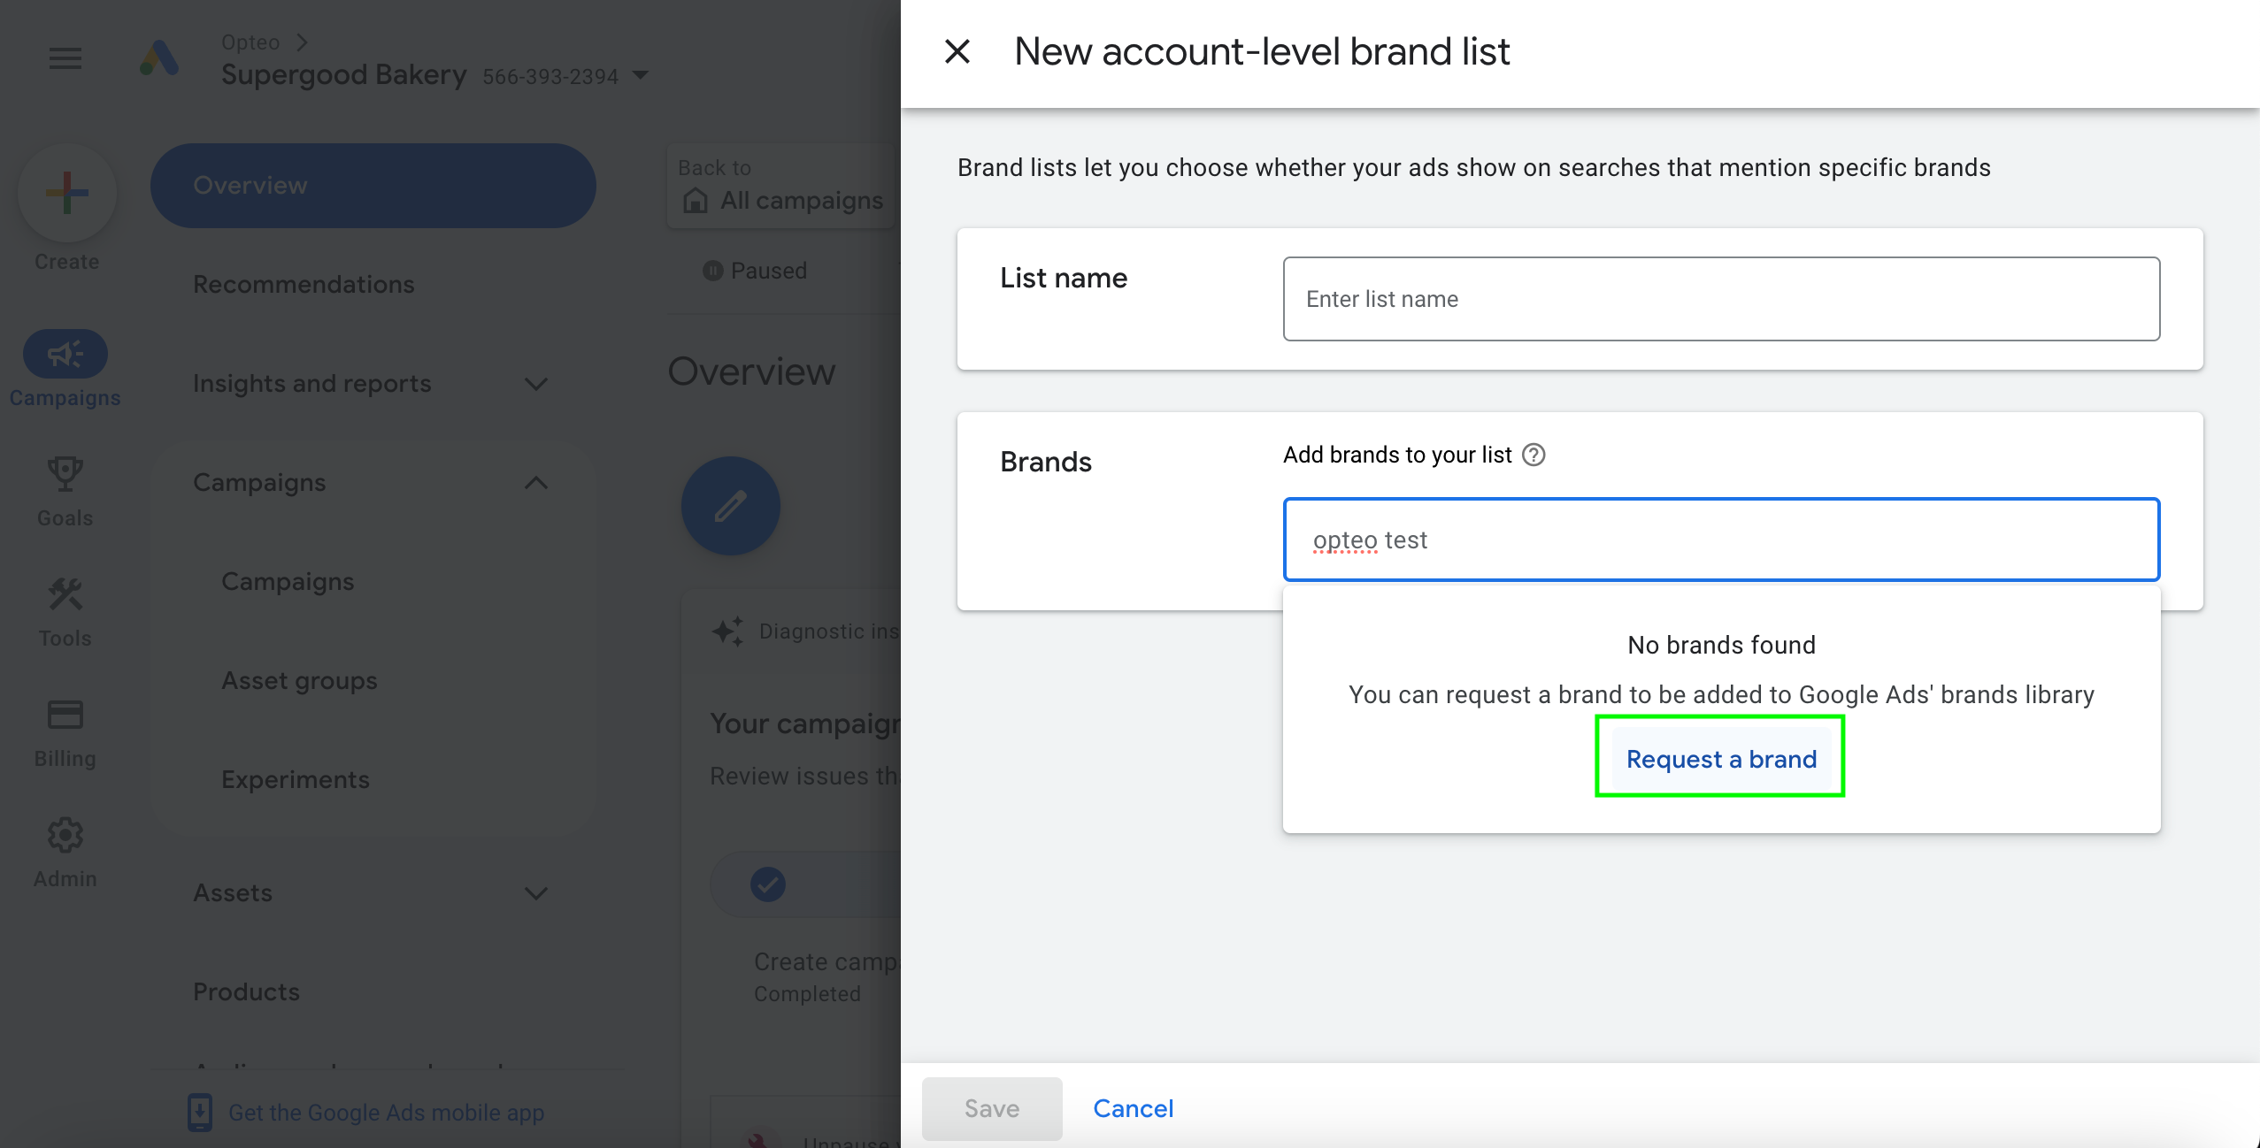
Task: Close the new brand list panel
Action: click(x=957, y=51)
